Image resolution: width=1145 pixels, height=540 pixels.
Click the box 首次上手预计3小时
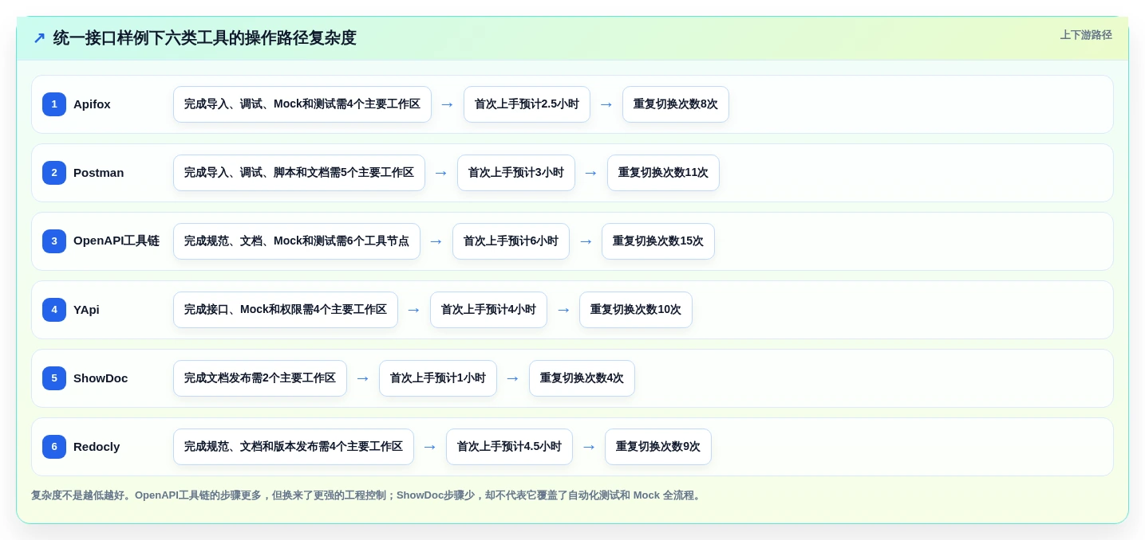point(516,173)
